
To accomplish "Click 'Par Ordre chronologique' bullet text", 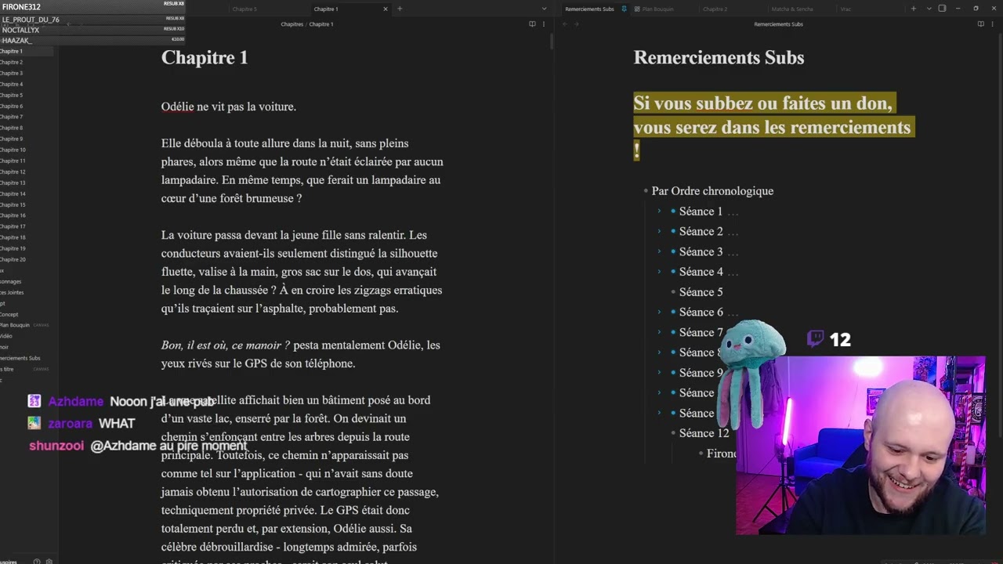I will 712,191.
